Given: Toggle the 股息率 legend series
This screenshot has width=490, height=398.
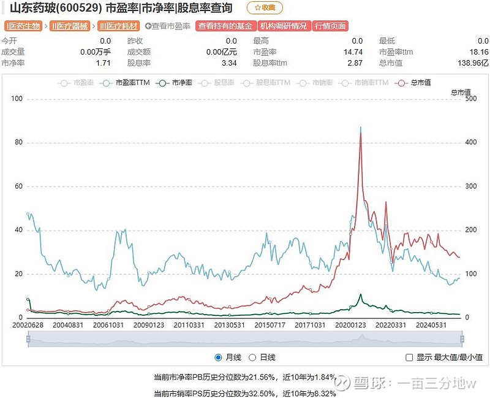Looking at the screenshot, I should pos(216,83).
